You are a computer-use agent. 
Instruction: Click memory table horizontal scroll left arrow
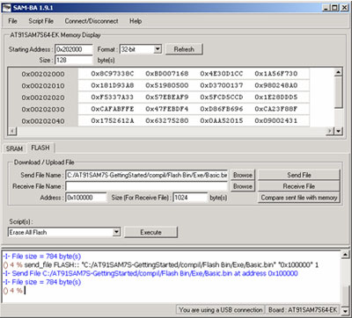coord(11,131)
